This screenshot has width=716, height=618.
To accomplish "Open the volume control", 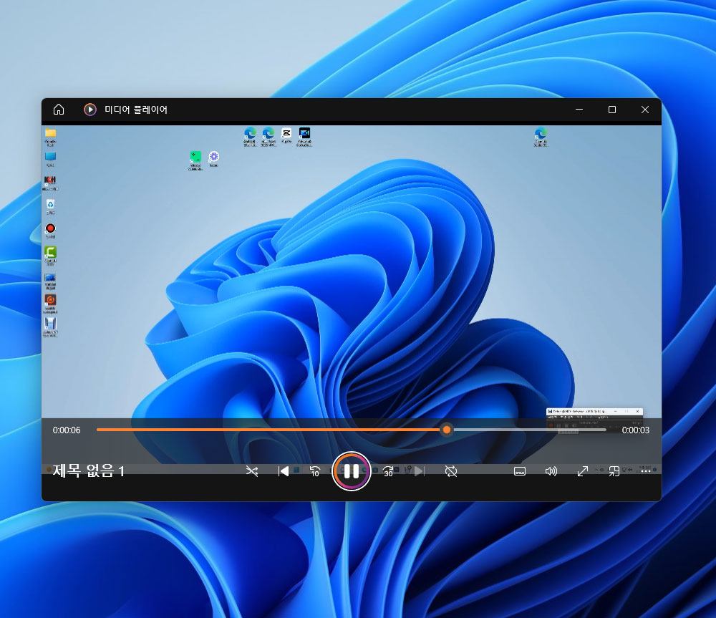I will click(551, 471).
